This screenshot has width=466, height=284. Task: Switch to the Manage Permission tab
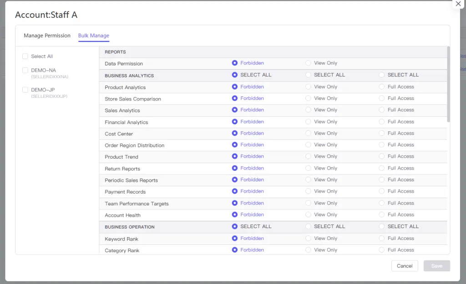[x=47, y=35]
